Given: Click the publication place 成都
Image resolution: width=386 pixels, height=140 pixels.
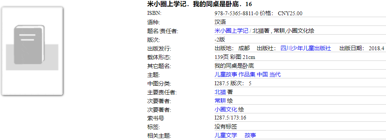Looking at the screenshot, I should 244,48.
